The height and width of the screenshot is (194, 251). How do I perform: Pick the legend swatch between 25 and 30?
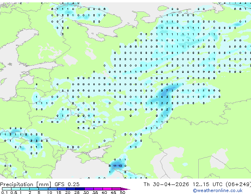coord(80,189)
